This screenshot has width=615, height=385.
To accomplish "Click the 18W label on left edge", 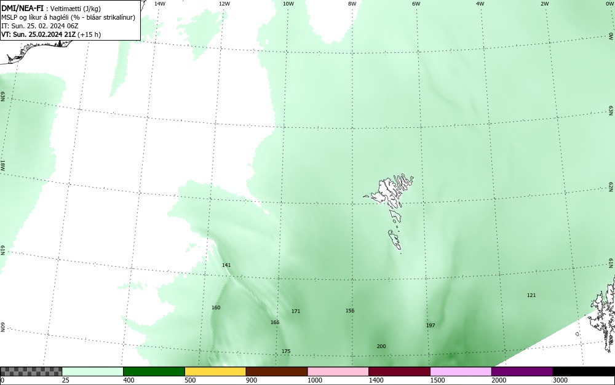I will (2, 165).
